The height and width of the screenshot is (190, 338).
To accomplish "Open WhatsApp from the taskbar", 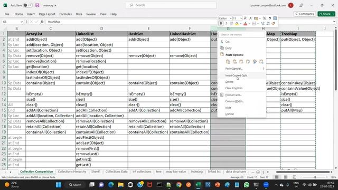I will click(247, 185).
